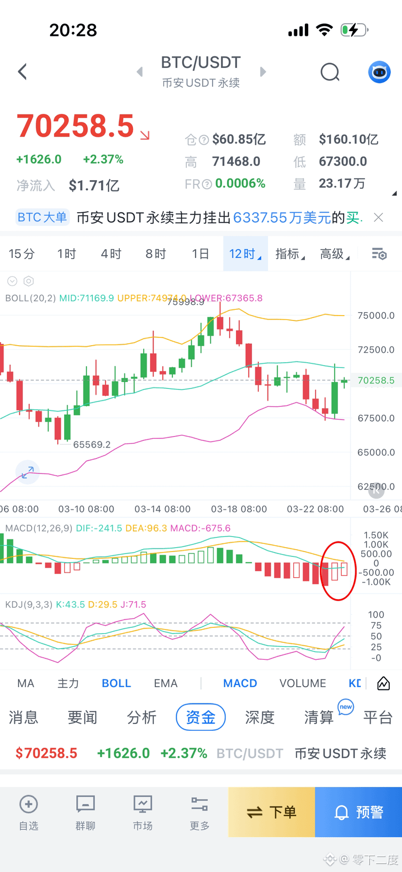Open the BTC大单 tag label

coord(42,217)
